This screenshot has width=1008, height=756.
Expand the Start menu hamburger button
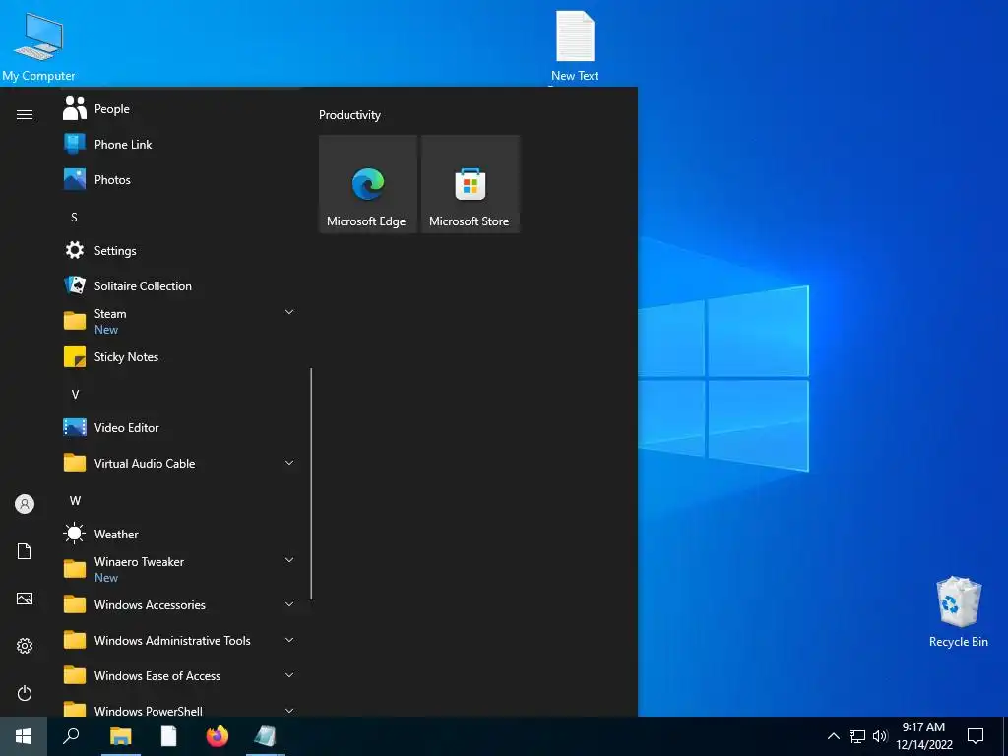click(25, 115)
